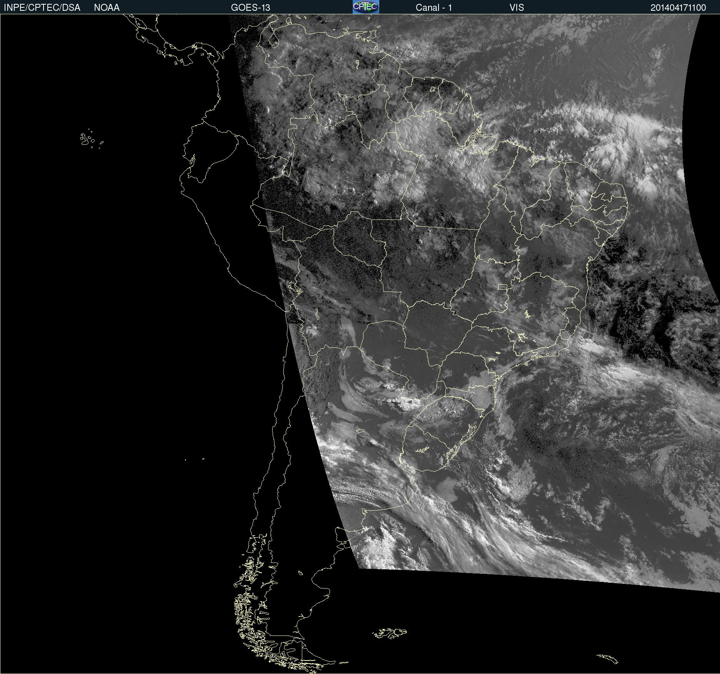This screenshot has width=720, height=674.
Task: Click the Canal - 1 label
Action: [x=434, y=8]
